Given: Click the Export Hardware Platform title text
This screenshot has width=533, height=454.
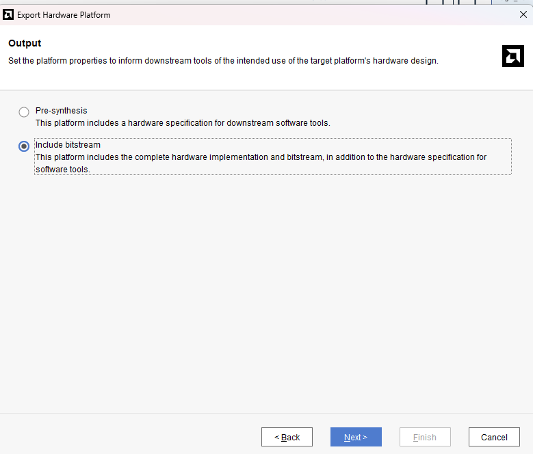Looking at the screenshot, I should (x=64, y=15).
